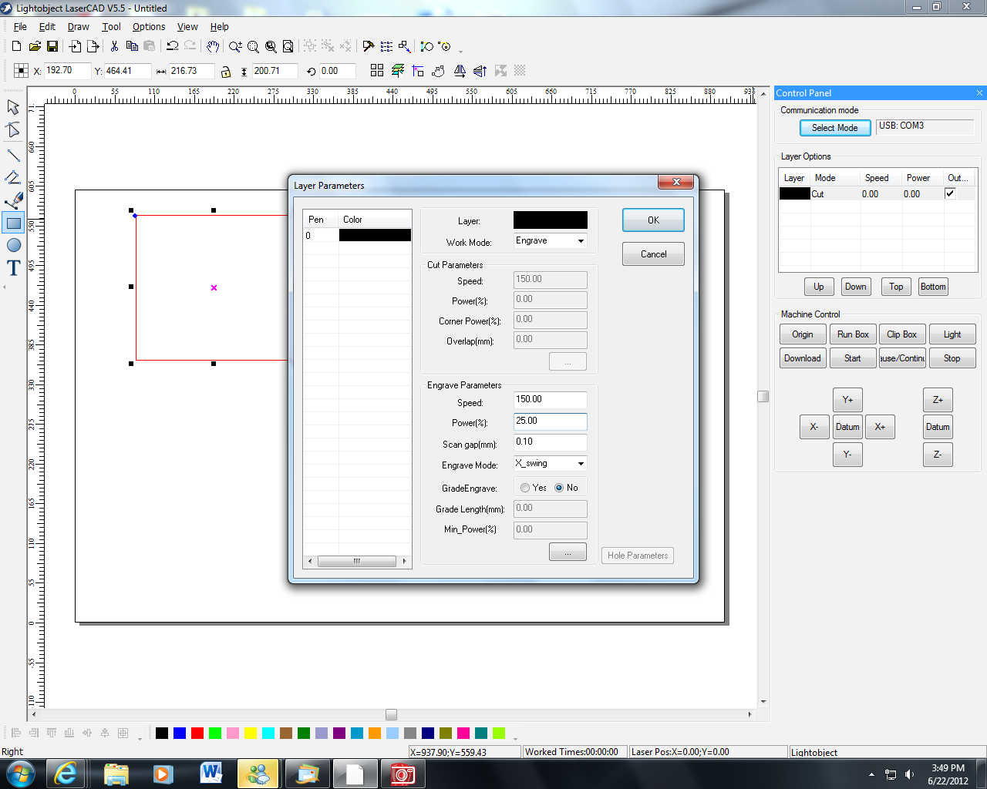Click the Save file toolbar icon

[x=52, y=46]
